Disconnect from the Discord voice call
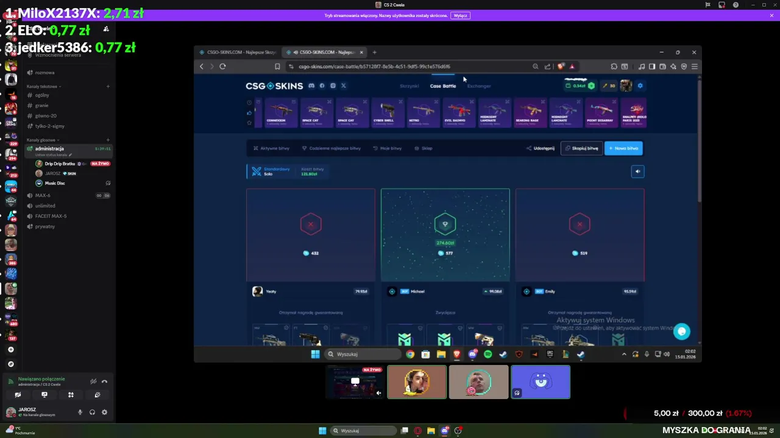The width and height of the screenshot is (780, 438). click(x=105, y=381)
